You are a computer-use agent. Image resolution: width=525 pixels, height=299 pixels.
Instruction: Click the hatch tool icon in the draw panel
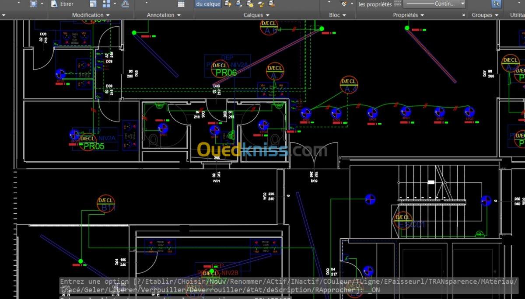coord(33,4)
